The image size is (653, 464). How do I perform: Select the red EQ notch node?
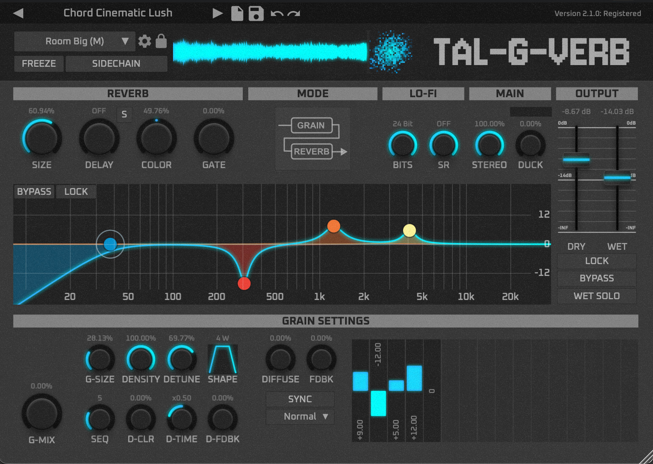click(244, 284)
